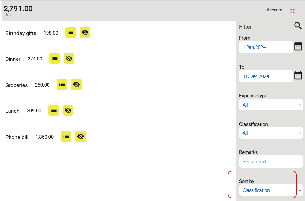The width and height of the screenshot is (305, 201).
Task: Click inside the Remarks search field
Action: (x=271, y=161)
